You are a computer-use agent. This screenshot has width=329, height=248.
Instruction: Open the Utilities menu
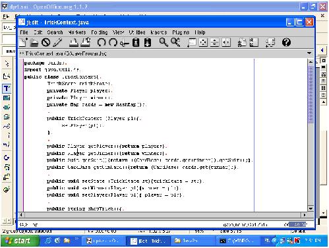137,32
